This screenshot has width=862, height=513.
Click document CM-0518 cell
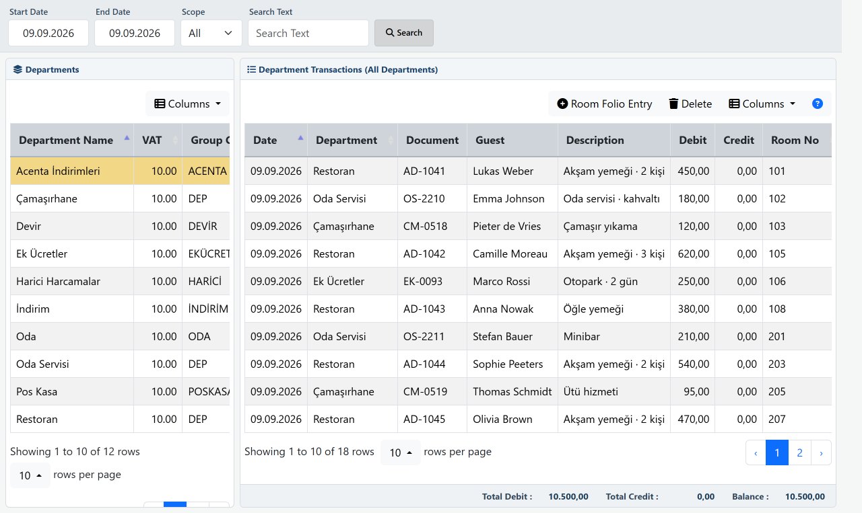432,226
